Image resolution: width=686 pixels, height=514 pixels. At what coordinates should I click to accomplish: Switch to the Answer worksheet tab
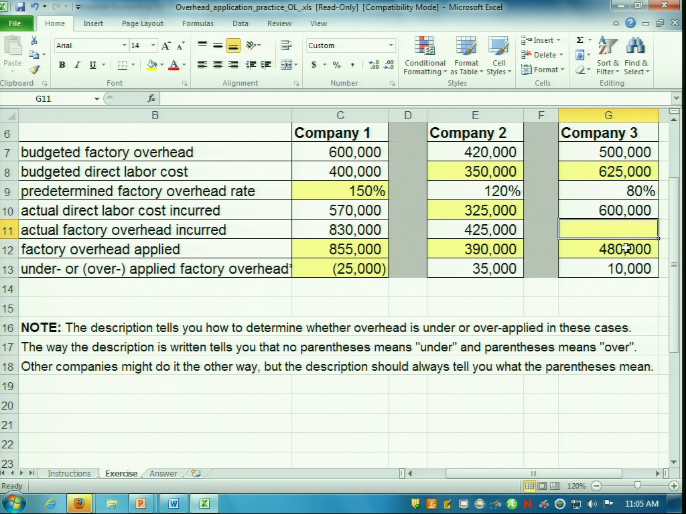coord(163,473)
